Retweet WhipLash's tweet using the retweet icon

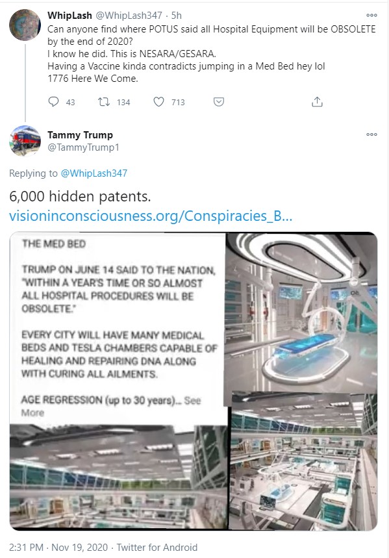pyautogui.click(x=104, y=102)
